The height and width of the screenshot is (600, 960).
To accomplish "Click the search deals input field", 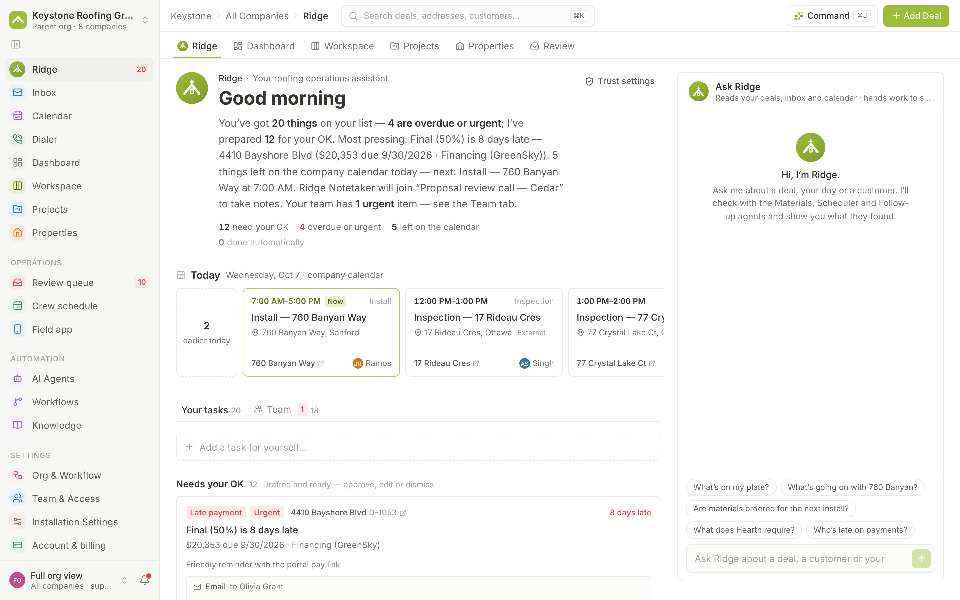I will coord(468,16).
